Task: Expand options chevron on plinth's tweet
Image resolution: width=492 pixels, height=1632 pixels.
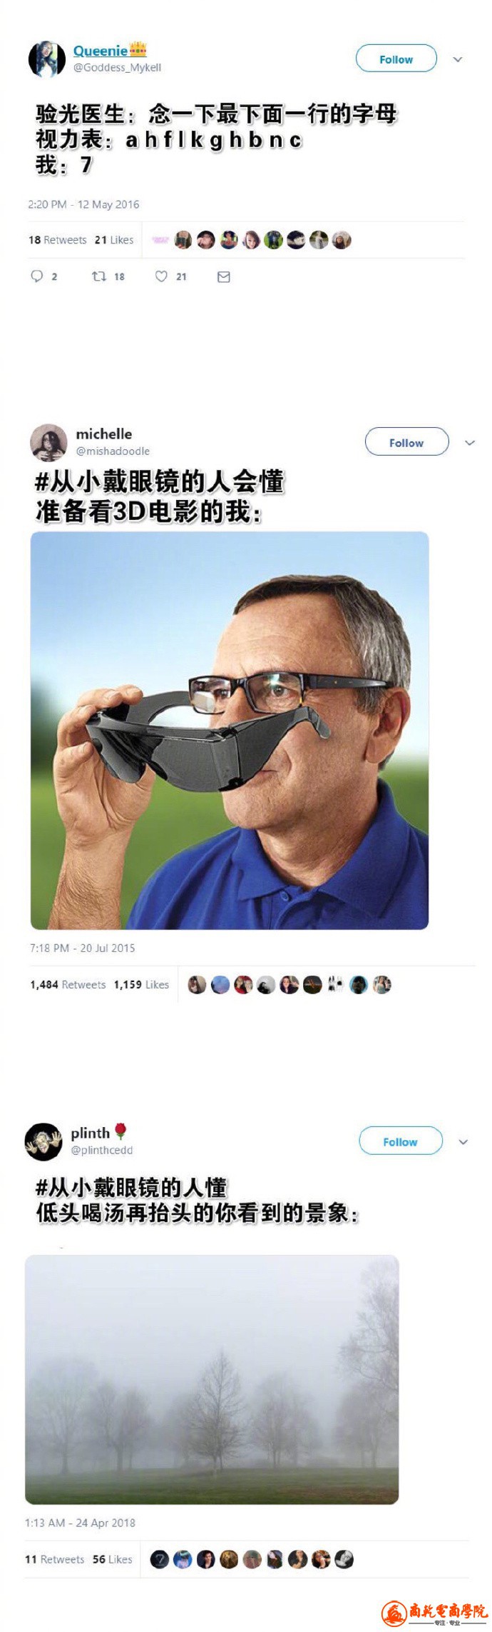Action: 463,1141
